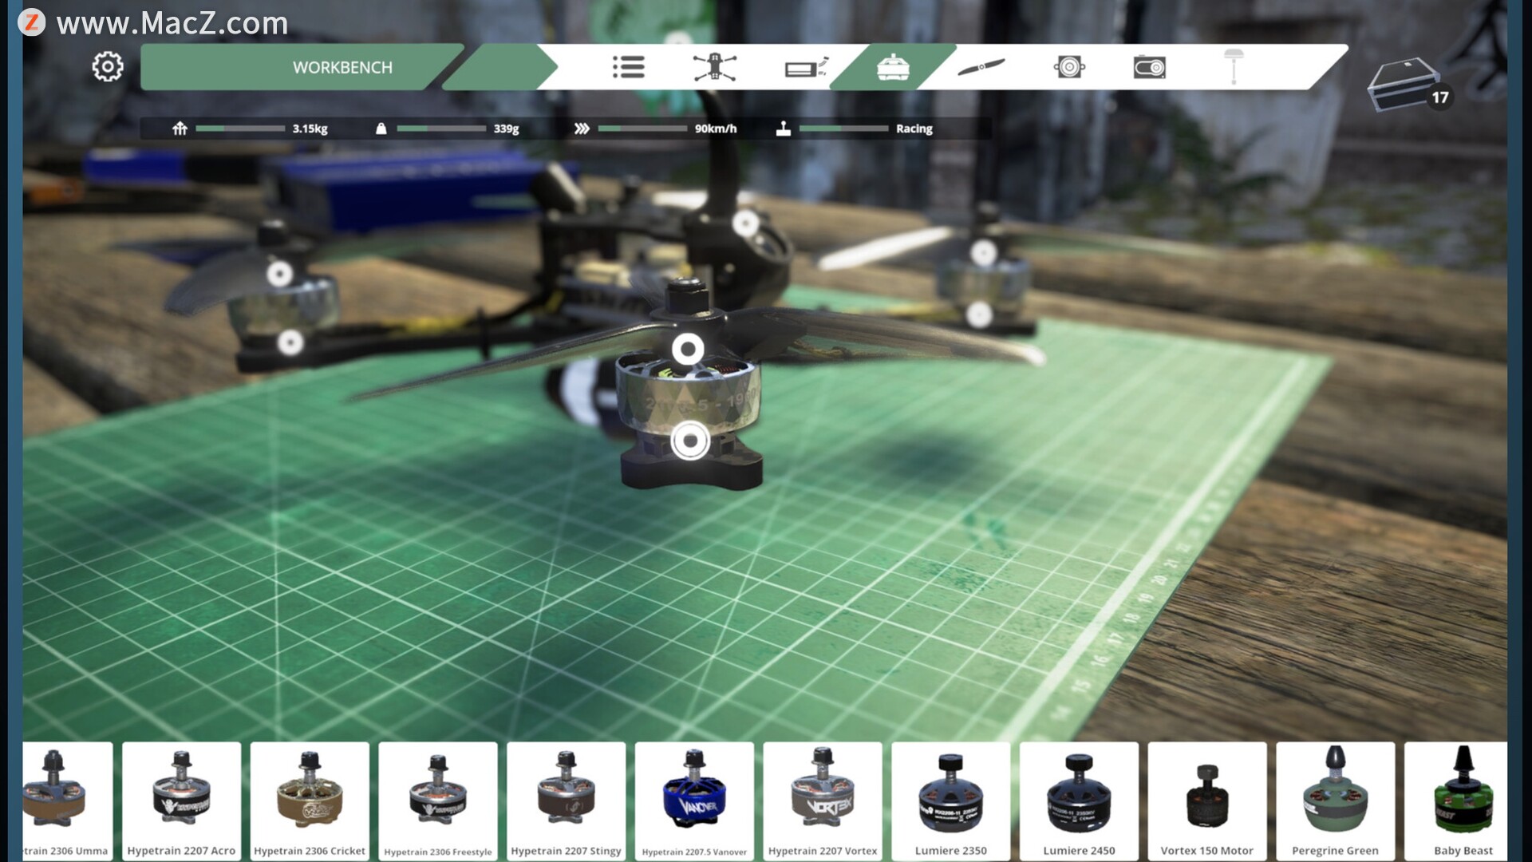Select the FPV camera category icon
Viewport: 1532px width, 862px height.
1069,67
